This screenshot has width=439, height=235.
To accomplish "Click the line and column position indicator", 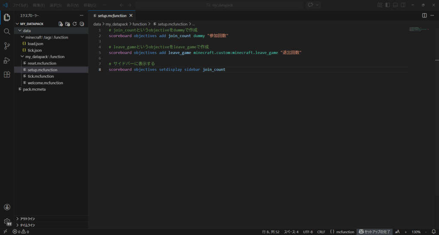I will point(271,232).
